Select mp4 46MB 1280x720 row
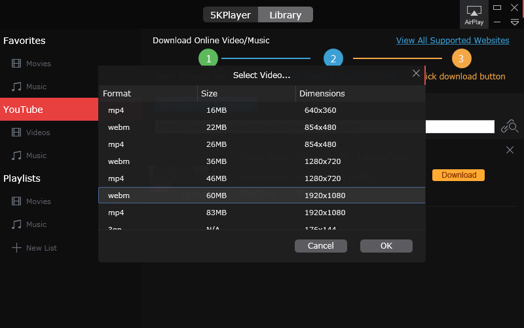Viewport: 524px width, 328px height. [x=262, y=178]
